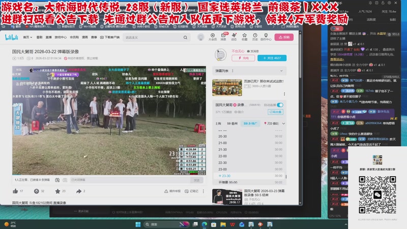Open Microsoft Edge from the taskbar
This screenshot has width=407, height=229.
coord(205,224)
